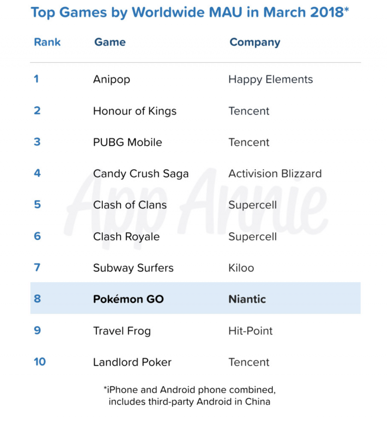The image size is (387, 422).
Task: Select Clash of Clans game name
Action: (130, 205)
